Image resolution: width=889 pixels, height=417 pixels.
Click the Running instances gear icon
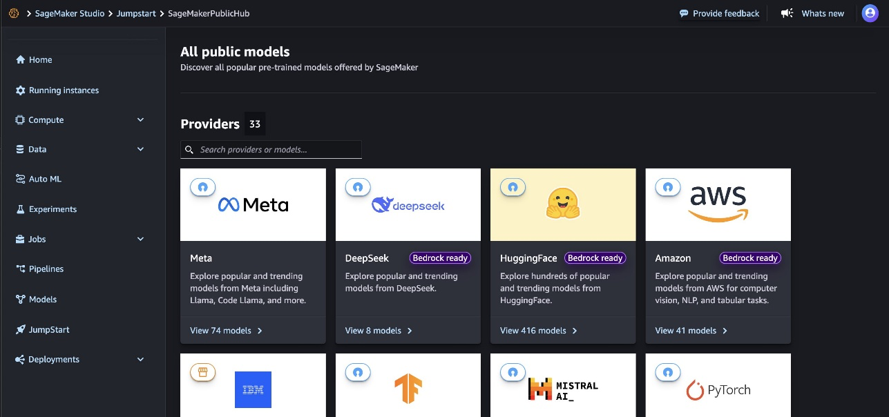coord(20,90)
